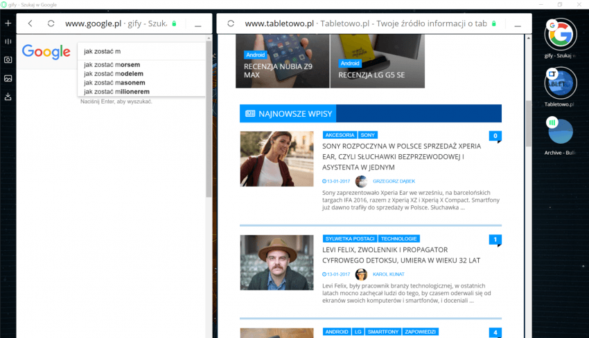Reload the Tabletowo pane
589x338 pixels.
[x=231, y=24]
